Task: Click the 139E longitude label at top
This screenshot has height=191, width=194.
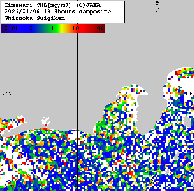Action: pos(158,6)
